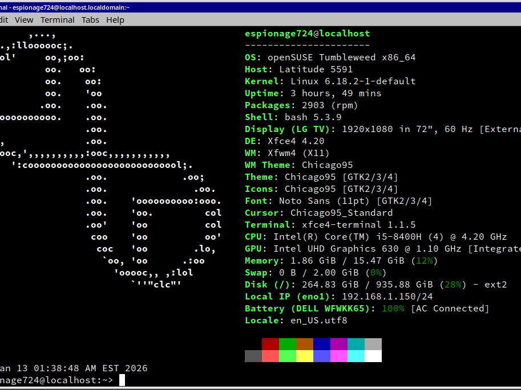
Task: Select the magenta color swatch
Action: pyautogui.click(x=338, y=356)
